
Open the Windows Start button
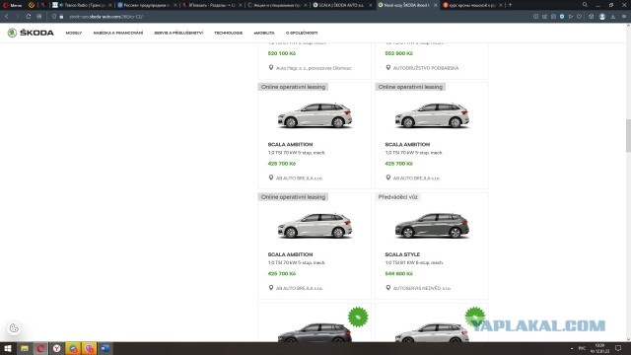(8, 348)
